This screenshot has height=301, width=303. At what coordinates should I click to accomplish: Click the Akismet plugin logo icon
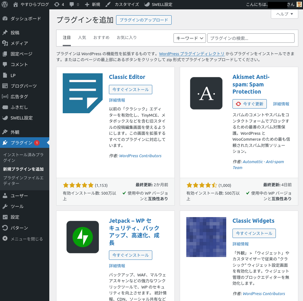click(206, 93)
